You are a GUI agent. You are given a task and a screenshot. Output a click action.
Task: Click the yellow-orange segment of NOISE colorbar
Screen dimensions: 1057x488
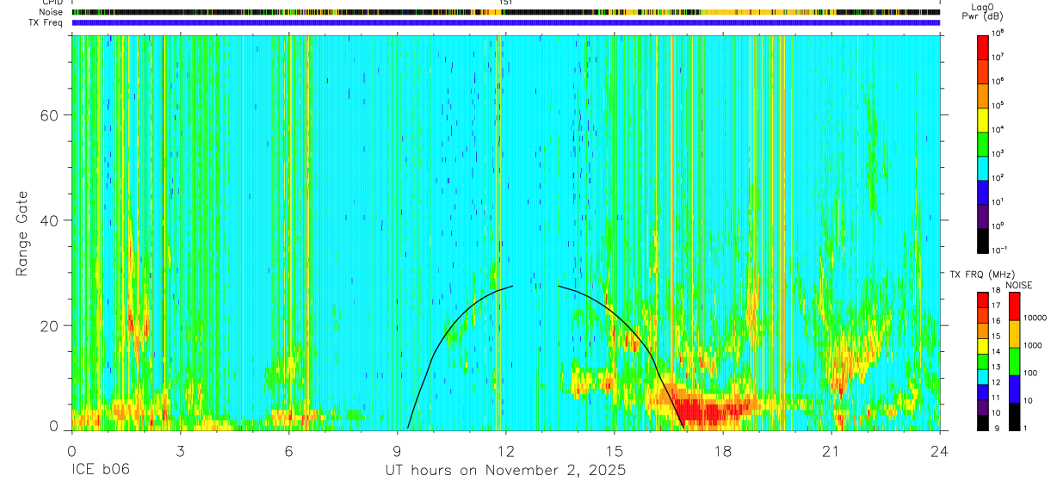click(1015, 333)
